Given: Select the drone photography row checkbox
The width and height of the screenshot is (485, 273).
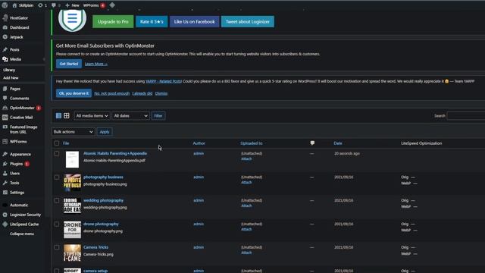Looking at the screenshot, I should [57, 224].
